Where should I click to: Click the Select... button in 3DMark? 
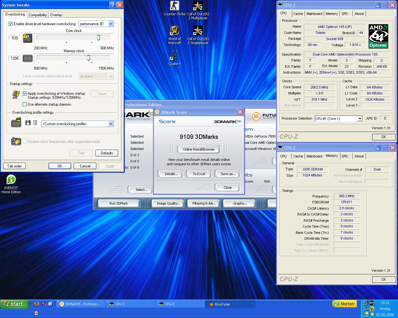[141, 190]
